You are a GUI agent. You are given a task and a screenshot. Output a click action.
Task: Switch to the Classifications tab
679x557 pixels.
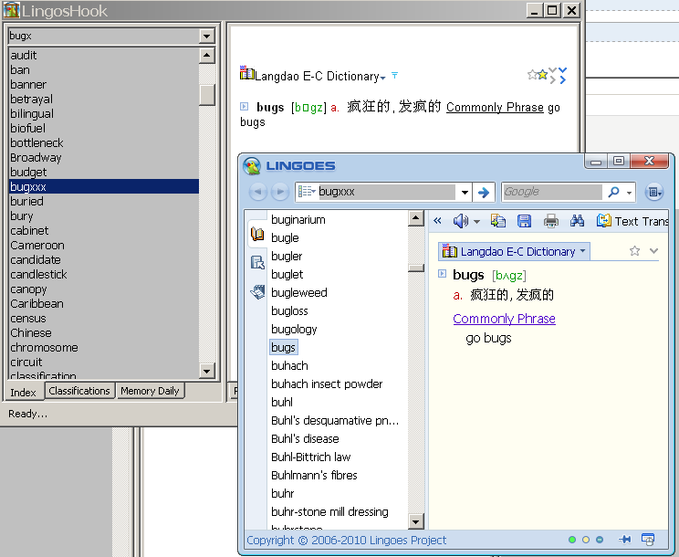[x=79, y=390]
